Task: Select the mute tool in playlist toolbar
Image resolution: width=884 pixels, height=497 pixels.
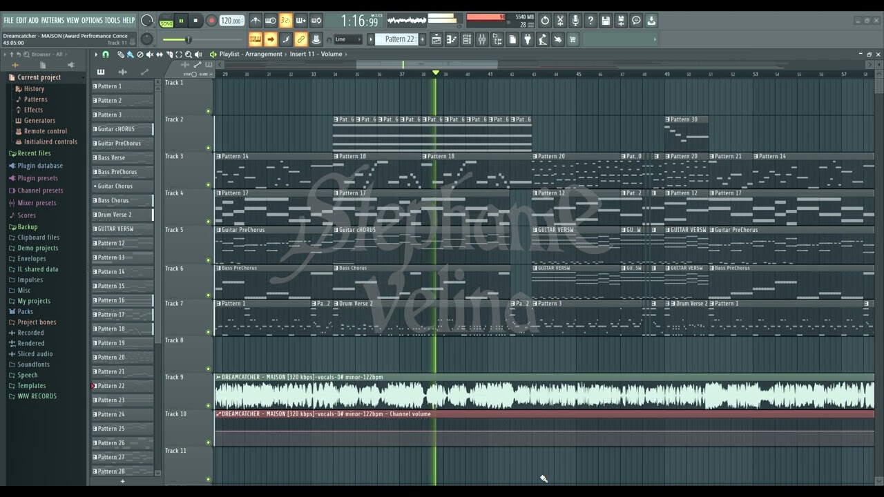Action: click(x=149, y=55)
